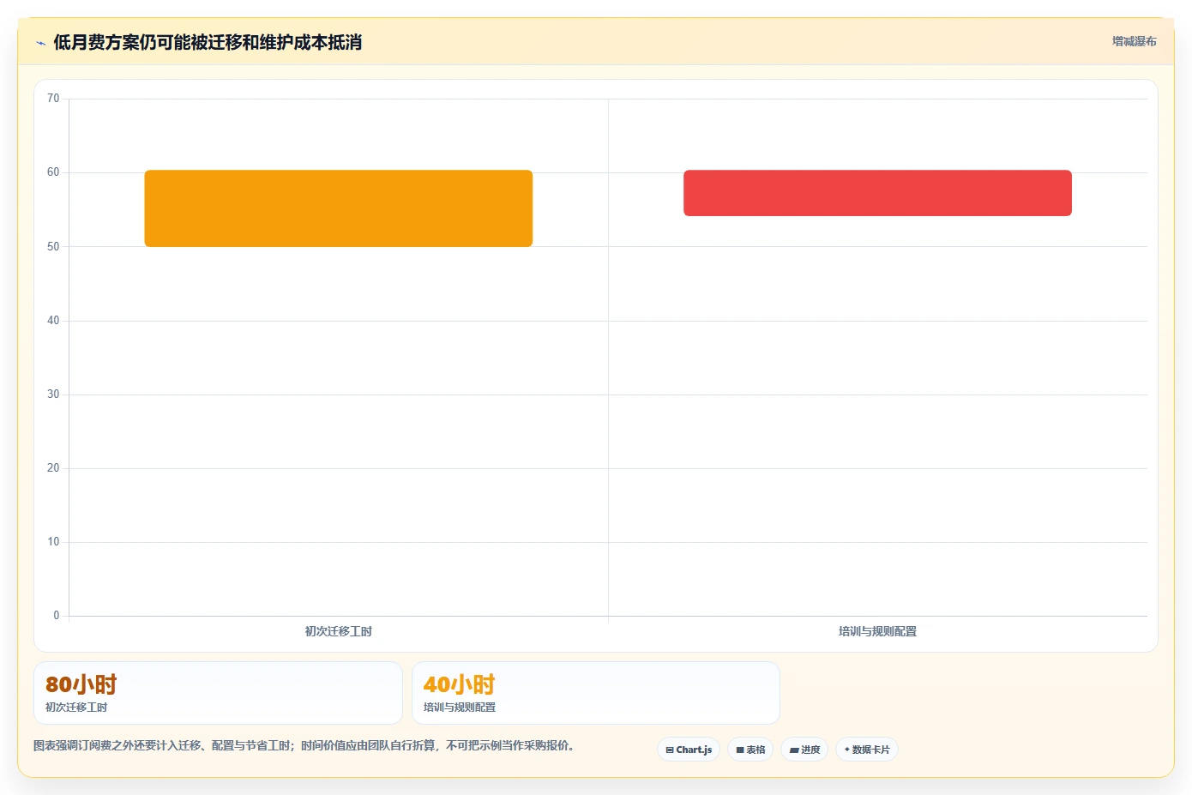1192x795 pixels.
Task: Click the 初次迁移工时 caption under 80小时
Action: 76,708
